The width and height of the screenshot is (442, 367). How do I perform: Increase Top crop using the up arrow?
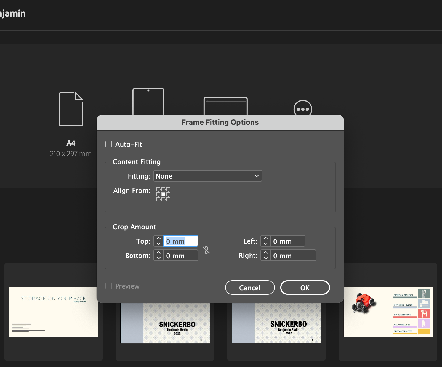click(x=158, y=238)
